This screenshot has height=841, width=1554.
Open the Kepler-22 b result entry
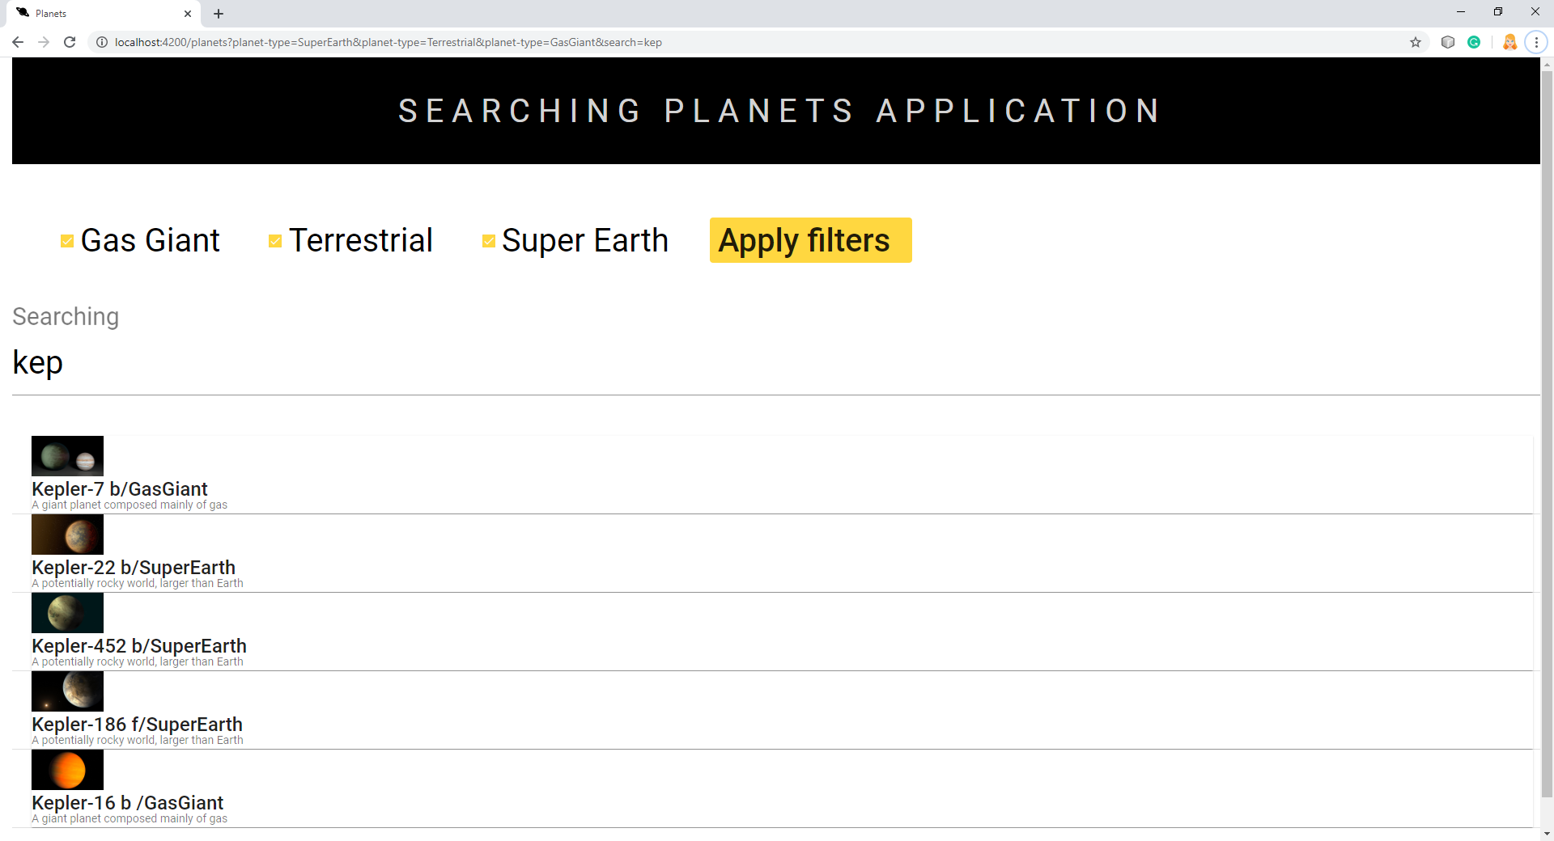tap(134, 567)
